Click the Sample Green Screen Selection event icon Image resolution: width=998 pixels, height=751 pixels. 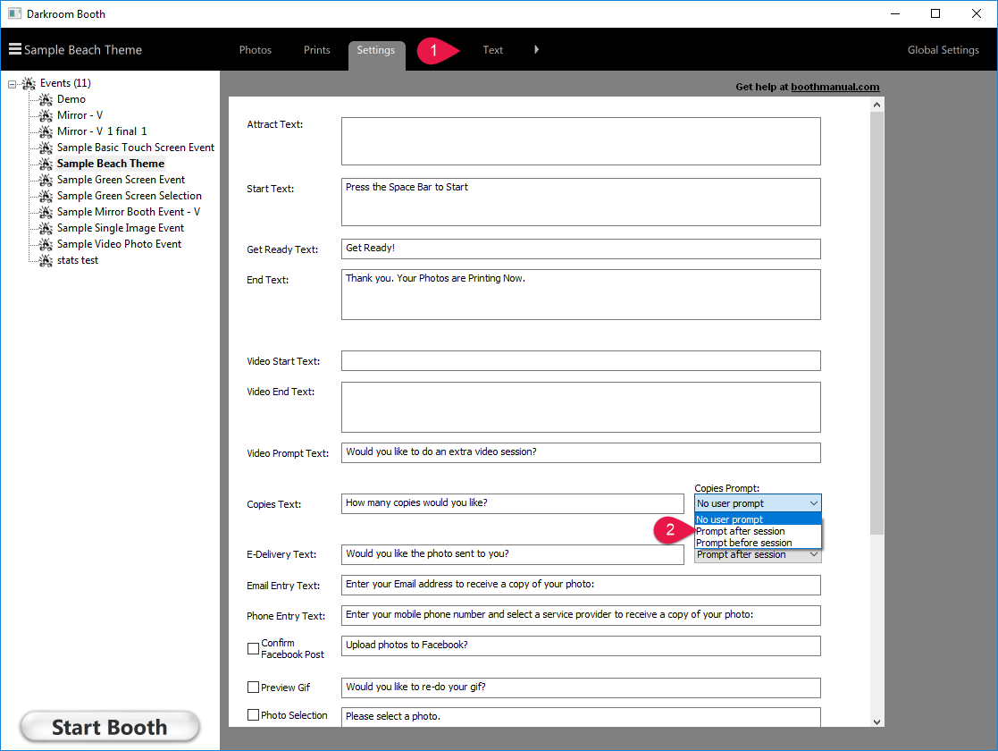tap(44, 195)
